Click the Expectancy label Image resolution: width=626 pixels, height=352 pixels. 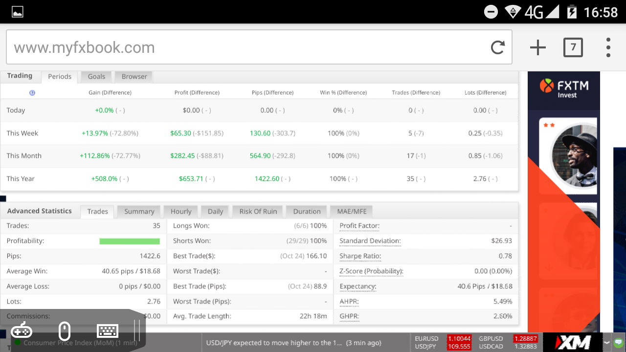[358, 286]
